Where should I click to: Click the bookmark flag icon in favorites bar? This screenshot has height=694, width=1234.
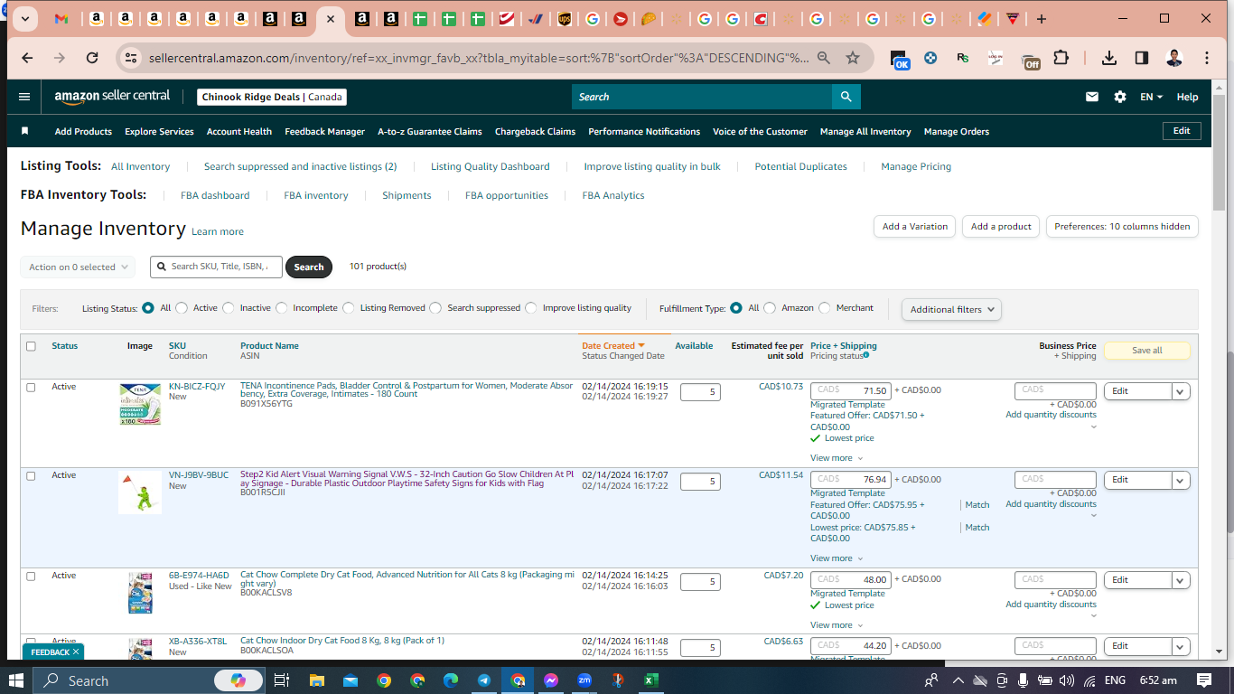click(x=25, y=131)
